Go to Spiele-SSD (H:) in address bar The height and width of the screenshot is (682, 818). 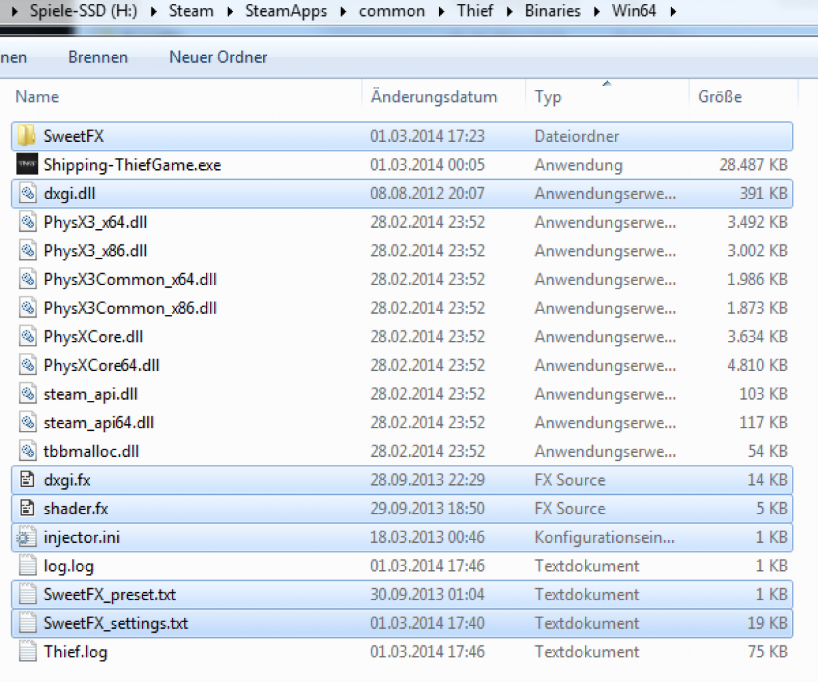point(83,11)
